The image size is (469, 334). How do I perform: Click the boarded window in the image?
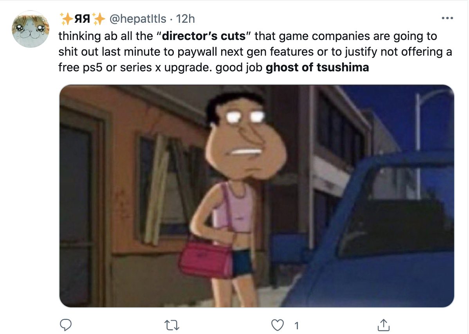[x=168, y=188]
